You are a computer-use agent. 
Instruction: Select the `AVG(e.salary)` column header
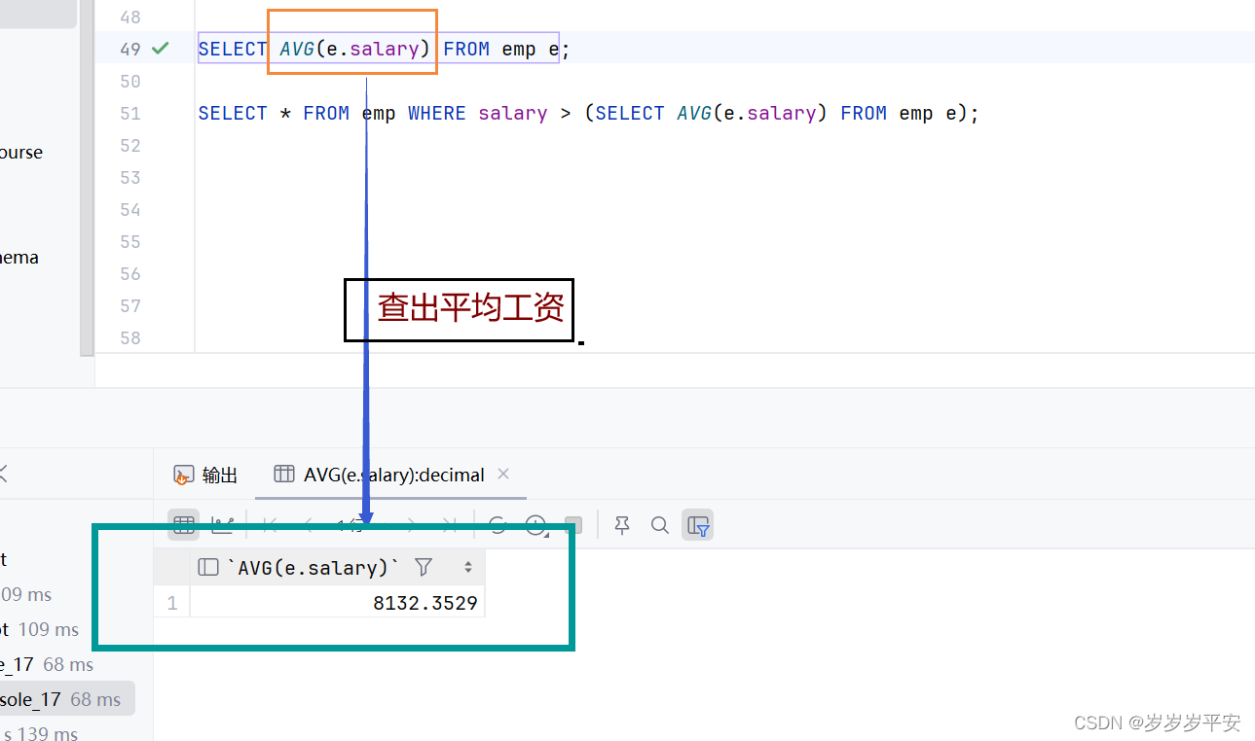tap(337, 567)
